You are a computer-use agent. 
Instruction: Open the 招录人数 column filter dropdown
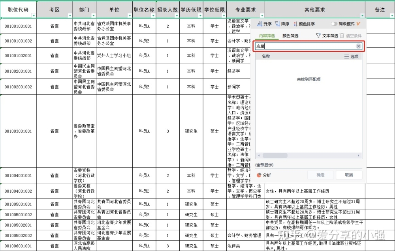click(177, 16)
